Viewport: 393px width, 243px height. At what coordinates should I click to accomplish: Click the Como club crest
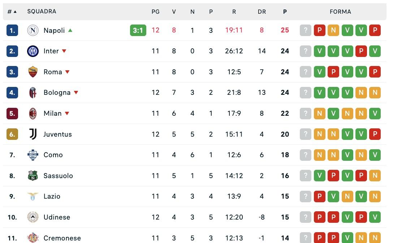33,155
